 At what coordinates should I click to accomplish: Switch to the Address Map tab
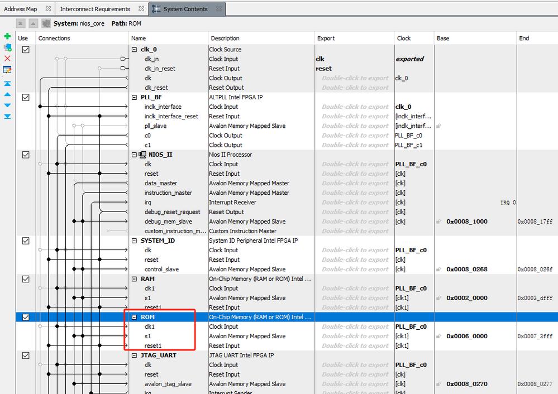tap(21, 9)
